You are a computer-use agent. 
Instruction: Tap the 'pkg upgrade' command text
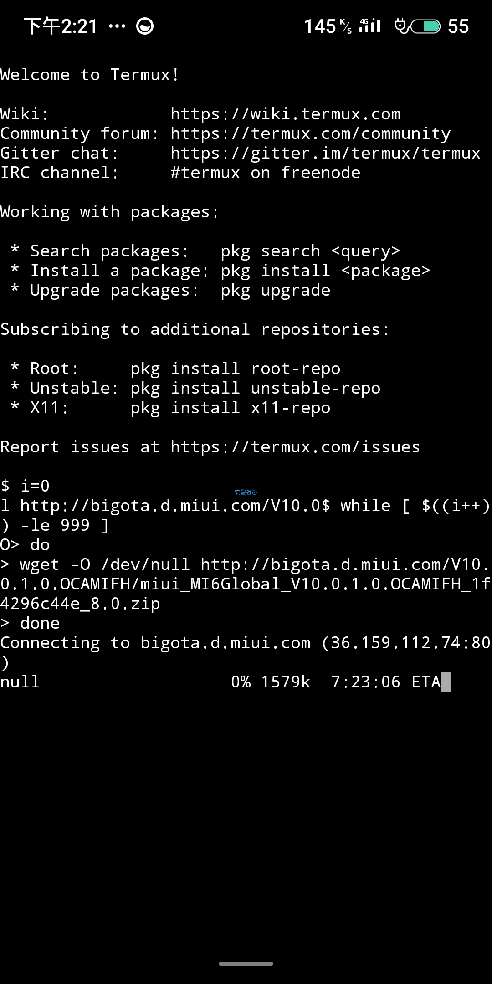pyautogui.click(x=276, y=290)
